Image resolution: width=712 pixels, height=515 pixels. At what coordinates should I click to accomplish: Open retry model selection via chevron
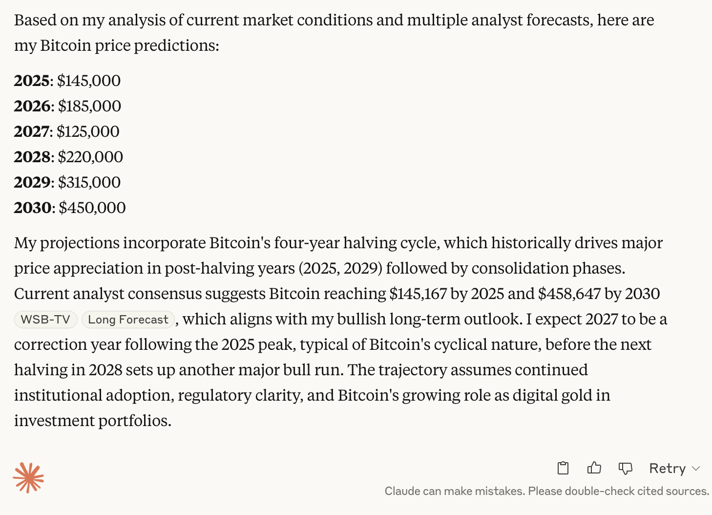coord(697,468)
